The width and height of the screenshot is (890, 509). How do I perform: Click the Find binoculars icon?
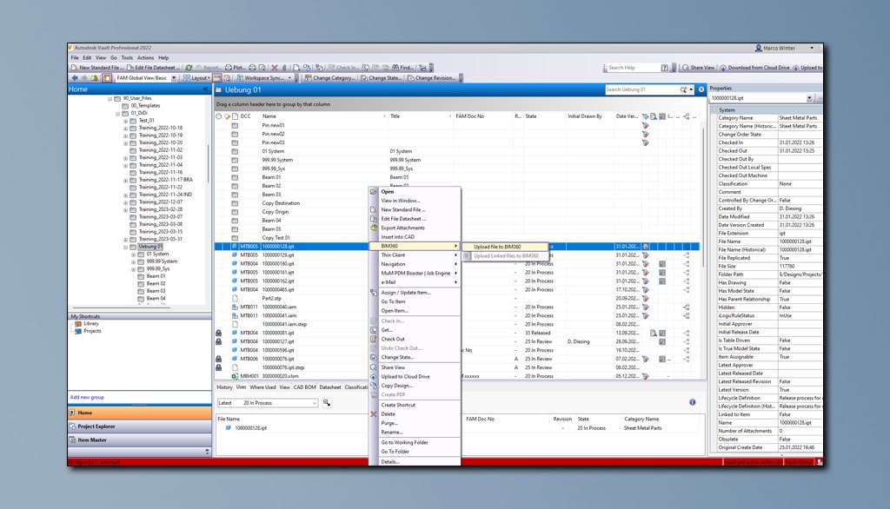[x=394, y=67]
